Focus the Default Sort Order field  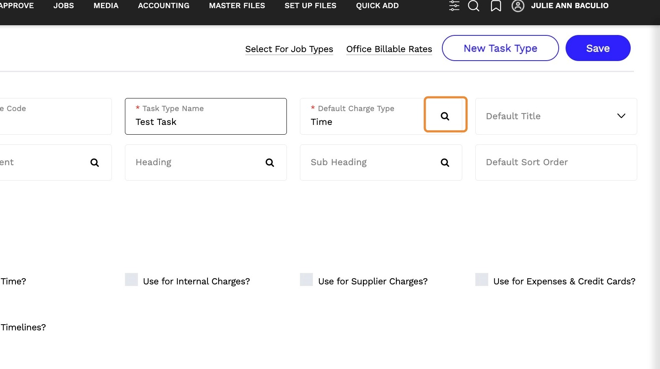(556, 162)
